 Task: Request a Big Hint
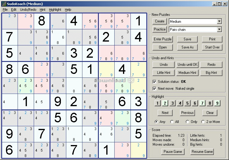click(x=211, y=73)
